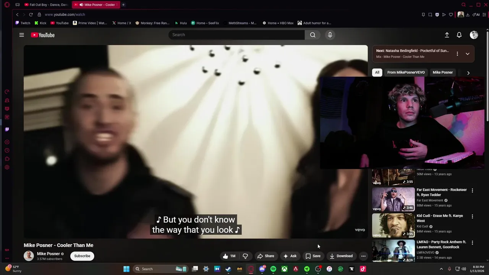Select the Mike Posner filter chip
This screenshot has width=489, height=275.
click(442, 72)
